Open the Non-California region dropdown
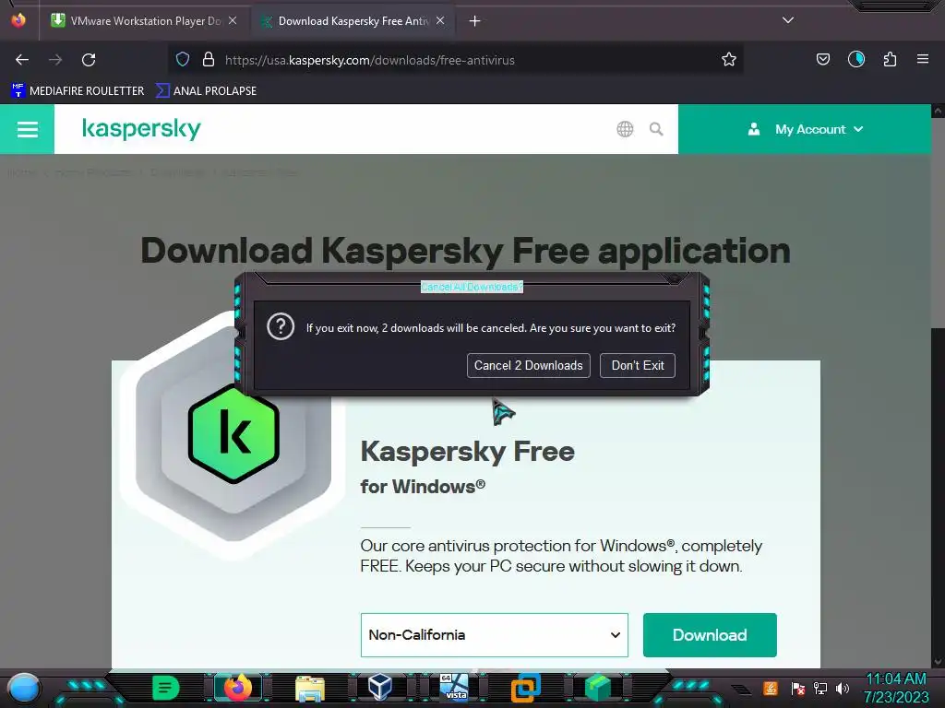This screenshot has height=708, width=945. coord(495,635)
